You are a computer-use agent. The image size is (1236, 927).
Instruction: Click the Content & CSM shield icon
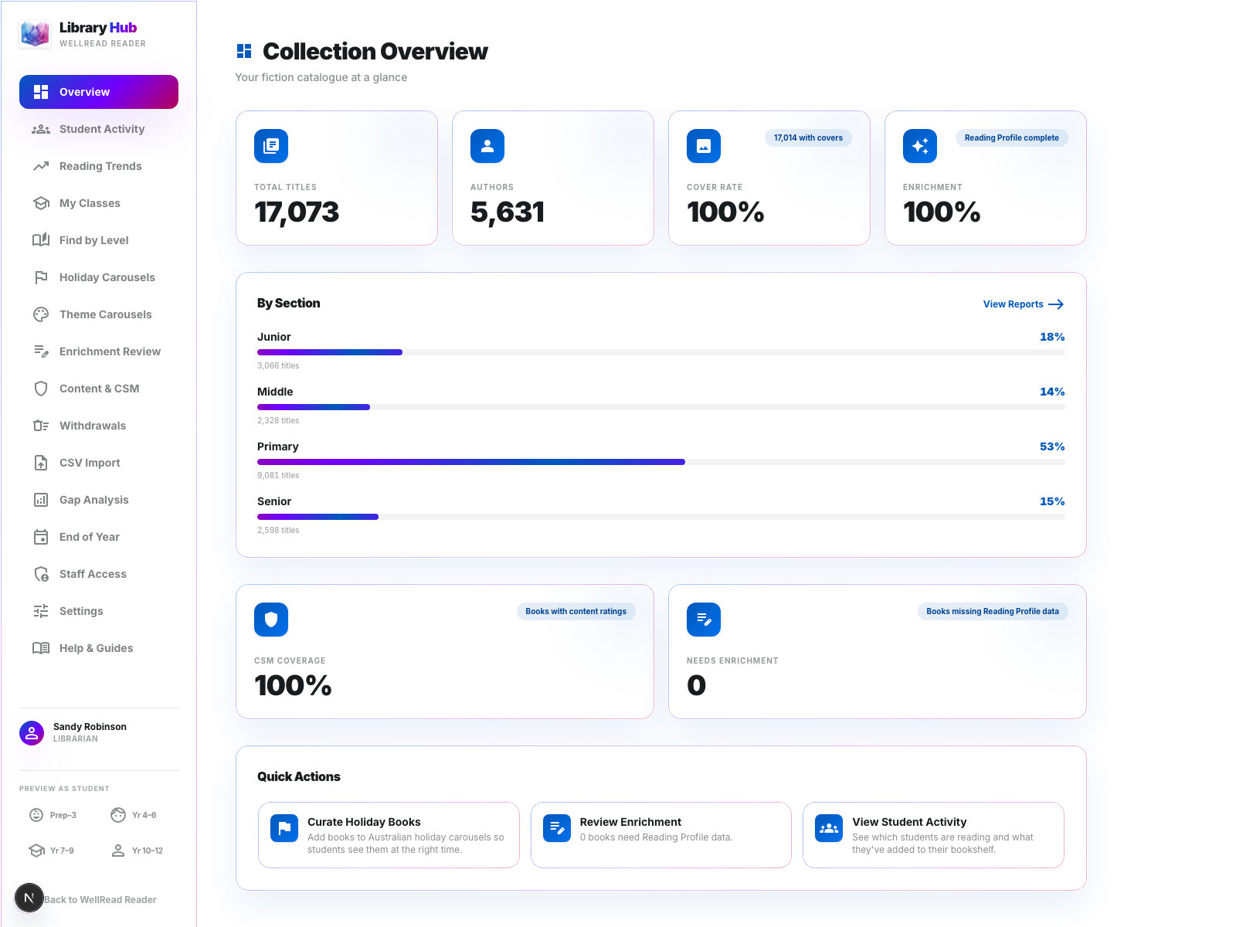tap(40, 388)
